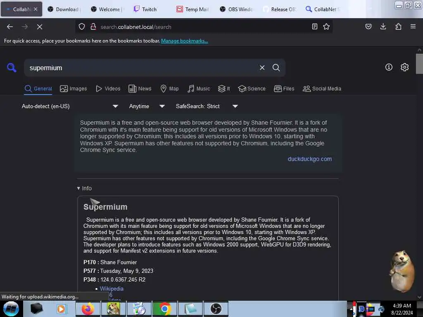Click the blue search logo icon

(11, 67)
